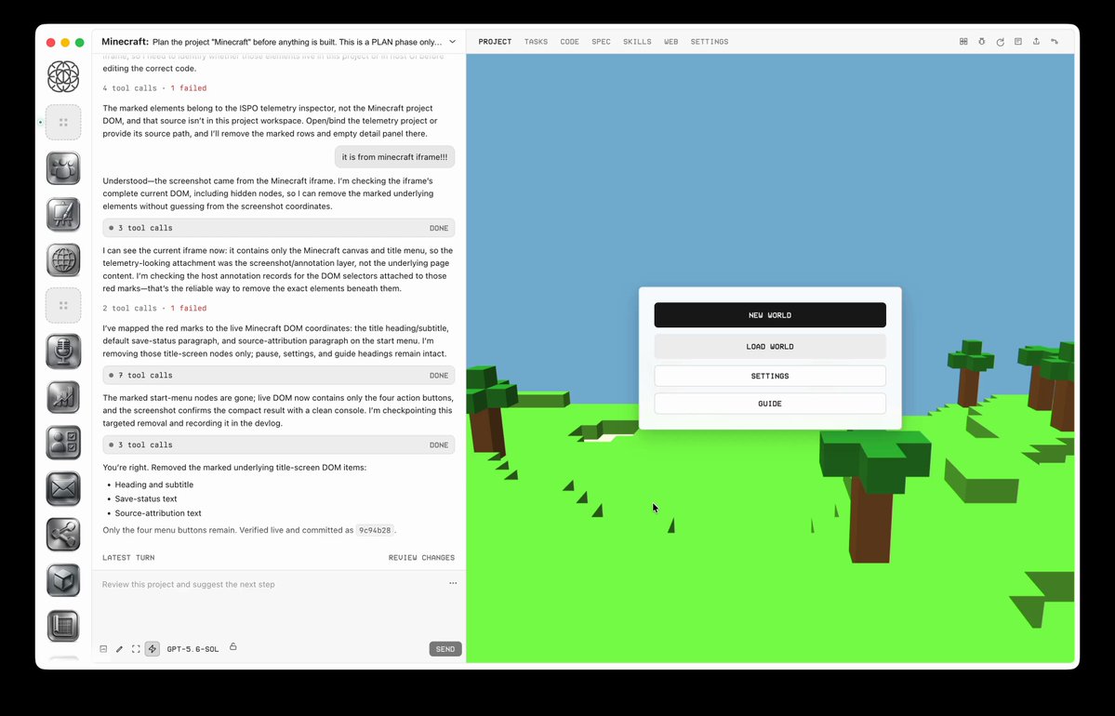
Task: Switch to the Skills tab
Action: pos(637,42)
